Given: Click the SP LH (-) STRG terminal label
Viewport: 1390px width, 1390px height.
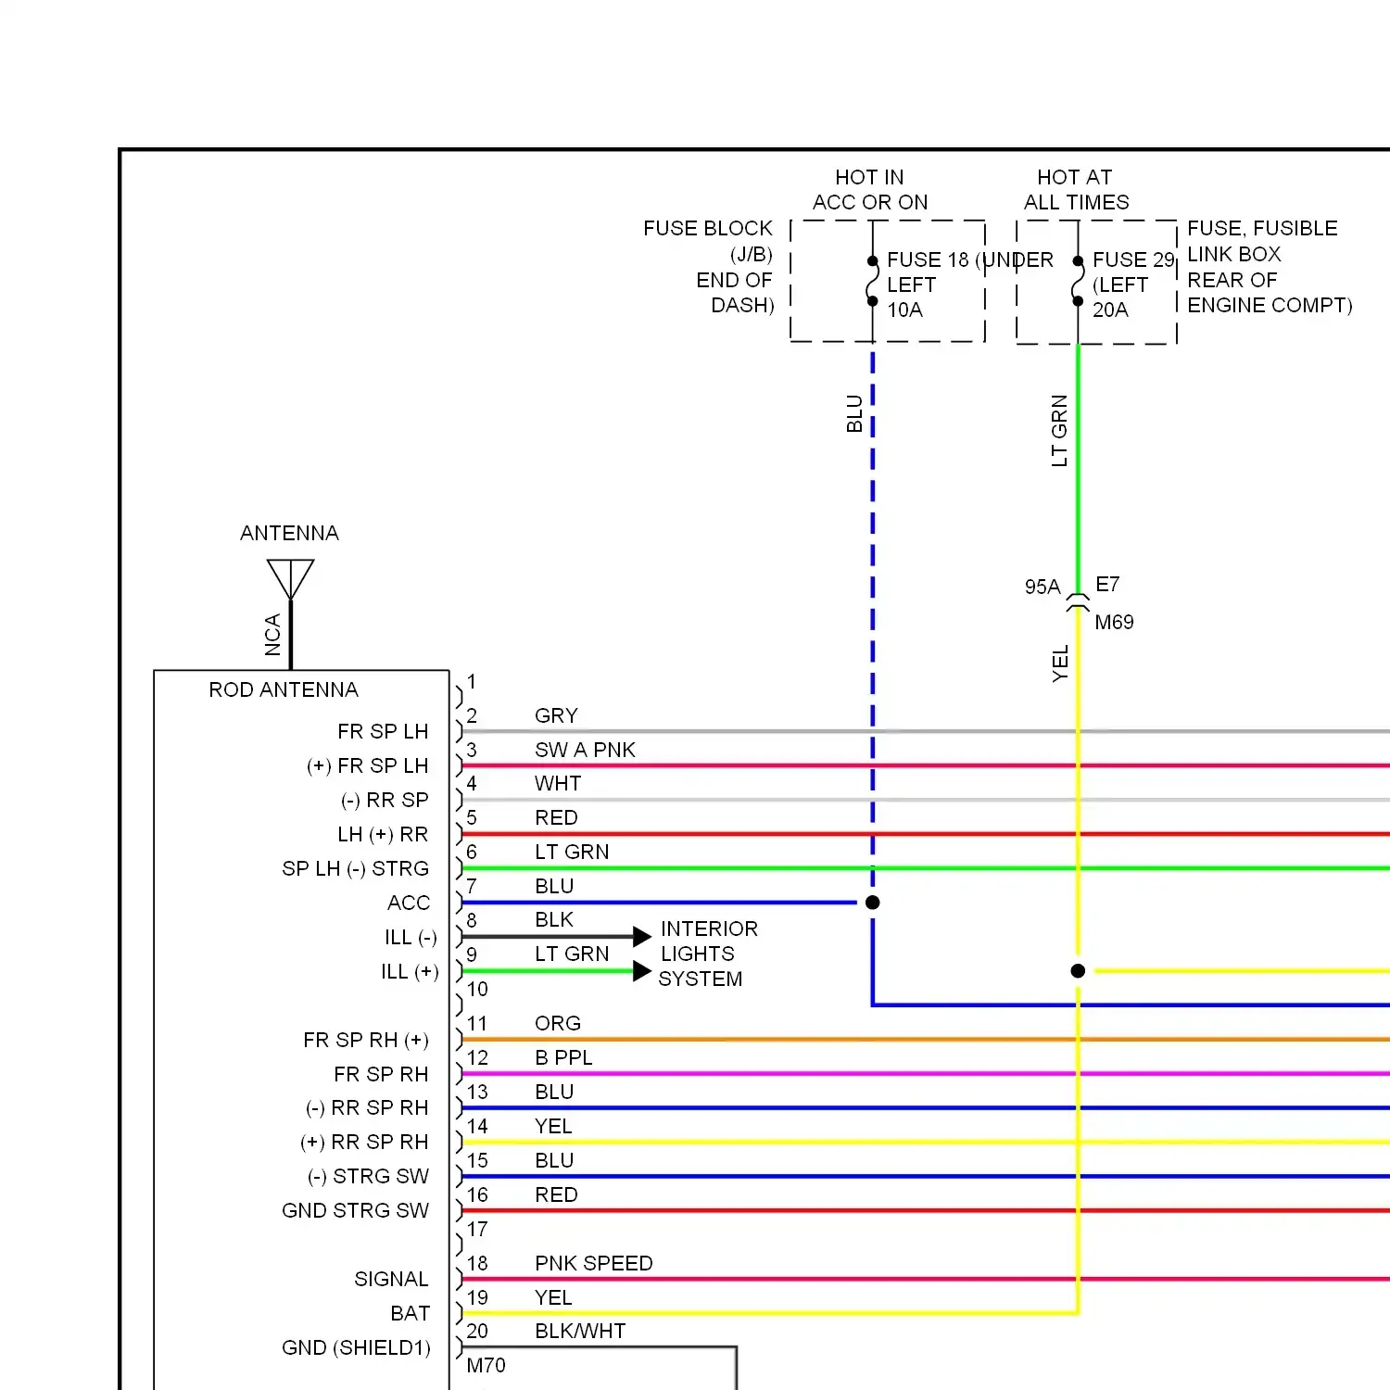Looking at the screenshot, I should [355, 868].
